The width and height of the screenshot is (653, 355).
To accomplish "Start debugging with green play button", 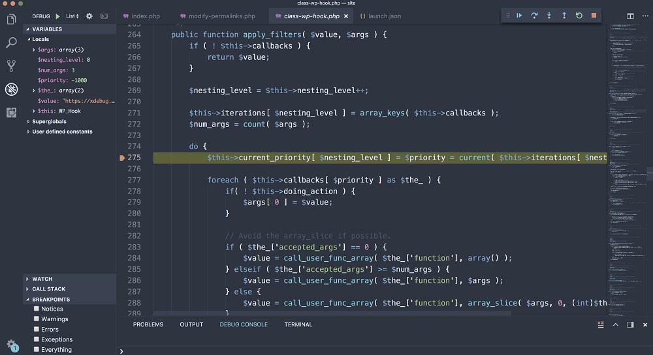I will pyautogui.click(x=58, y=16).
